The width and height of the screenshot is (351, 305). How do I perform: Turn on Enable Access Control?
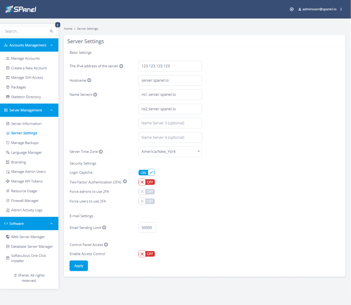coord(146,254)
